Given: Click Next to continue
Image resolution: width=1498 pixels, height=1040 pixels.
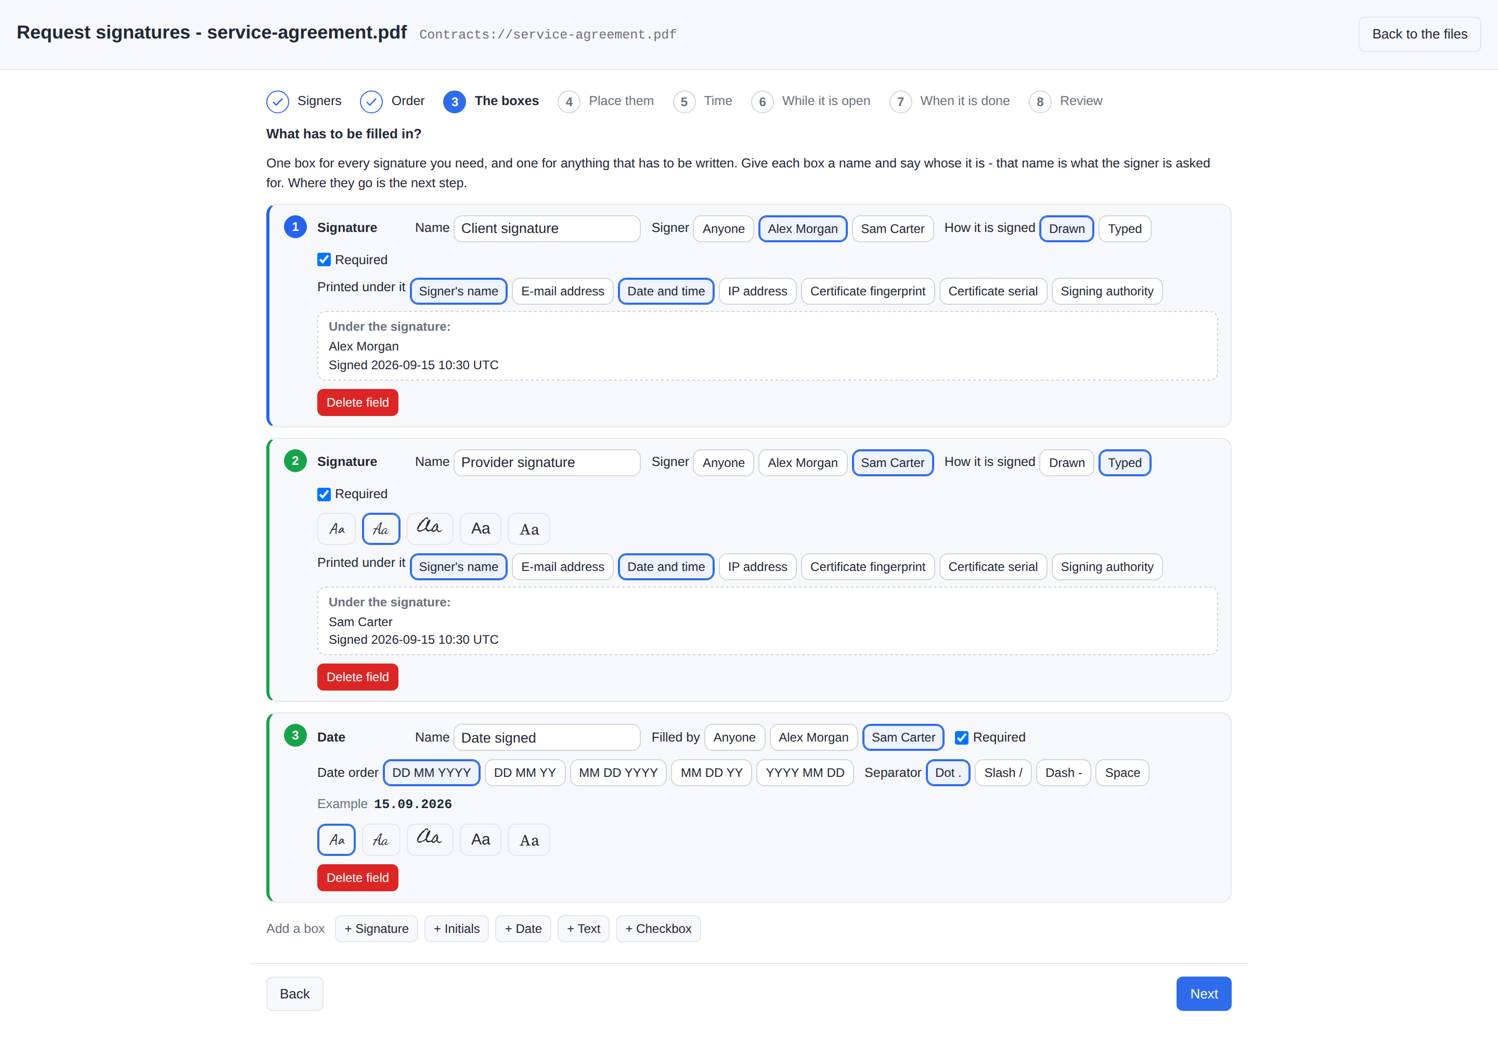Looking at the screenshot, I should [1204, 994].
